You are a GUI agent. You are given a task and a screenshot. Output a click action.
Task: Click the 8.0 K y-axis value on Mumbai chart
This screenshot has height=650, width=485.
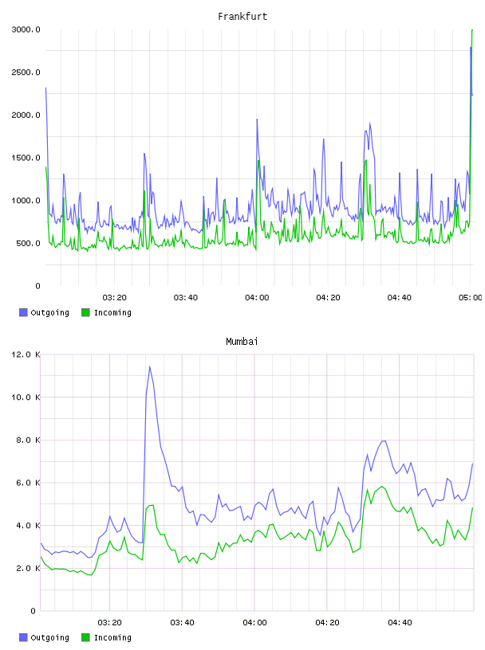tap(28, 440)
